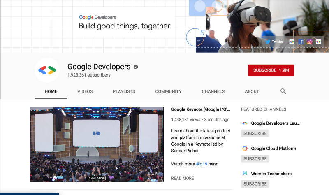
Task: Click the FEATURED CHANNELS heading
Action: 264,109
